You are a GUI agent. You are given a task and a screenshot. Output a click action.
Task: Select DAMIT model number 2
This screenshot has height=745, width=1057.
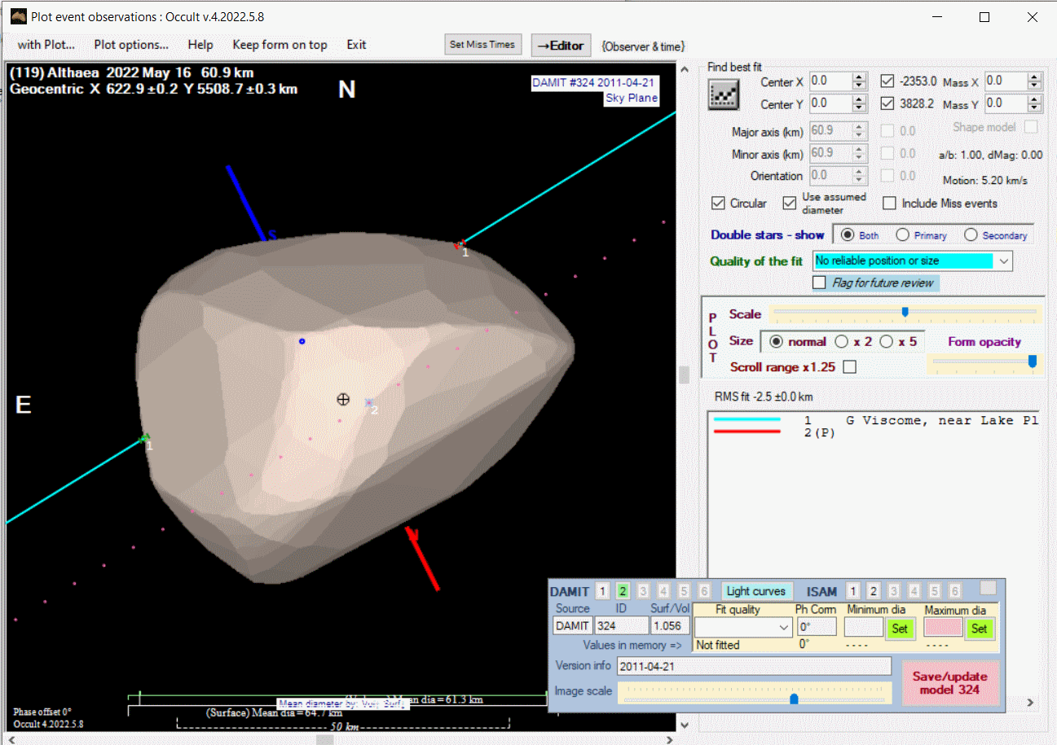[x=623, y=591]
